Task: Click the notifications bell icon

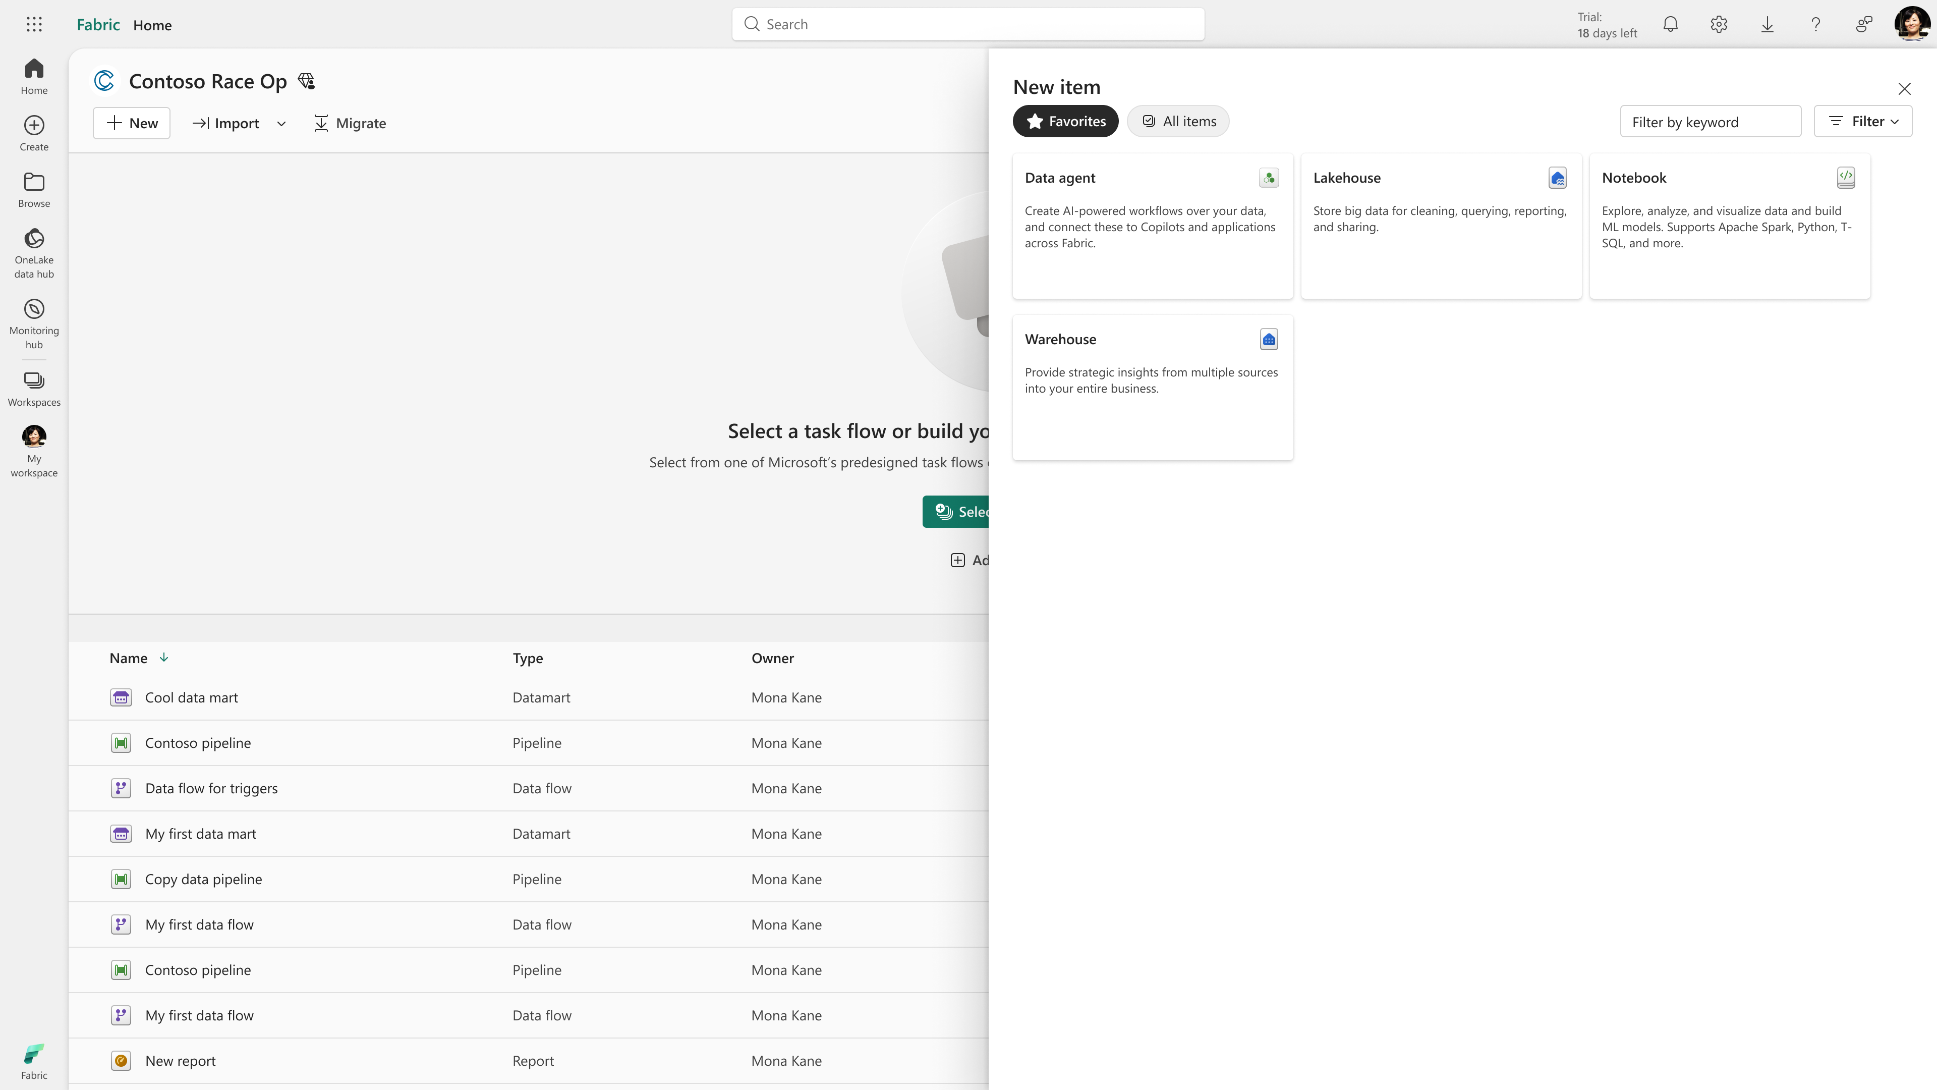Action: [x=1670, y=24]
